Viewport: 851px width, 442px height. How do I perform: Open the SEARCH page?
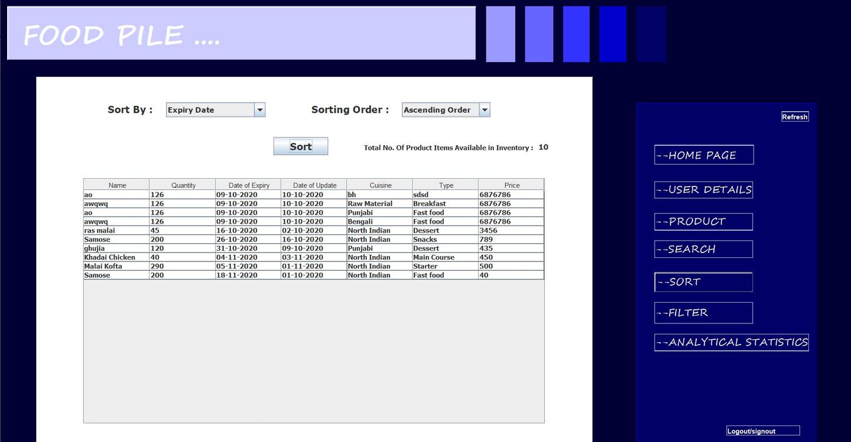pyautogui.click(x=703, y=249)
